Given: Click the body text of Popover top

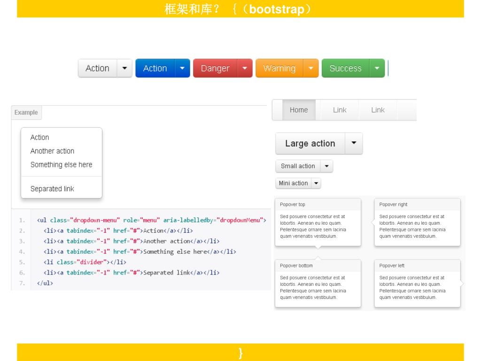Looking at the screenshot, I should click(x=313, y=226).
